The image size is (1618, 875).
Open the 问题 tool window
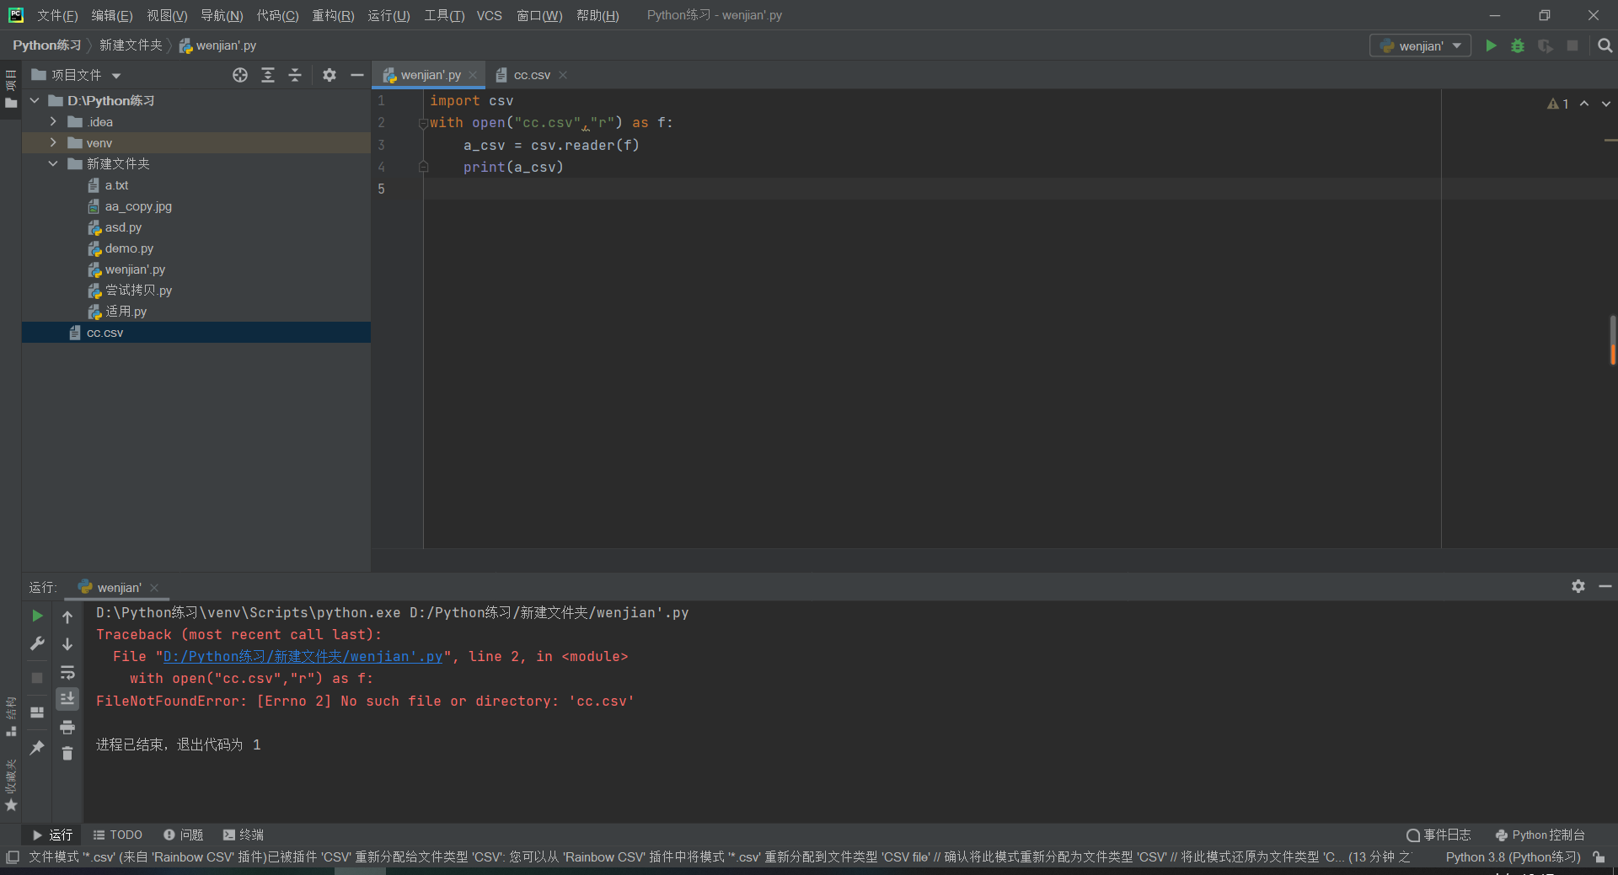(184, 835)
